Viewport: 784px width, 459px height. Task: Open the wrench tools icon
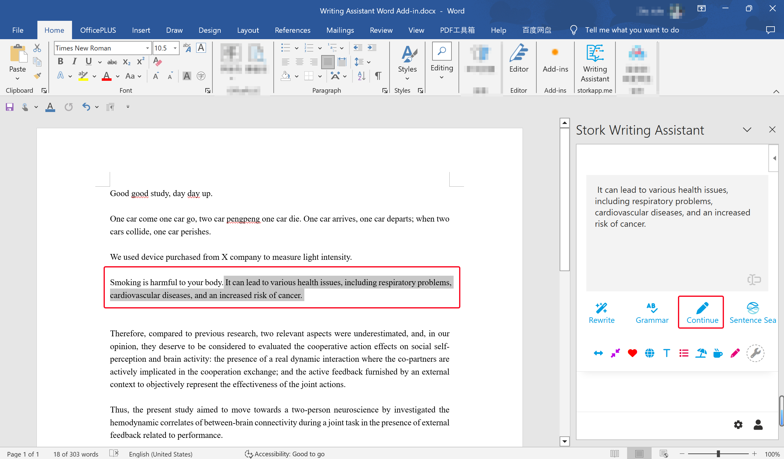(x=755, y=353)
